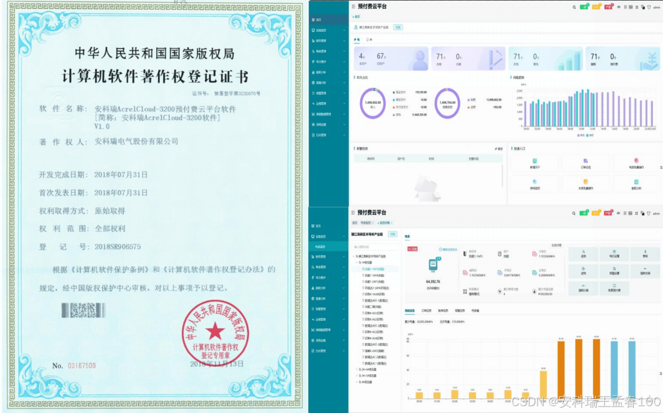The height and width of the screenshot is (413, 663).
Task: Expand 日志管理 in meter monitoring page sidebar
Action: [328, 351]
